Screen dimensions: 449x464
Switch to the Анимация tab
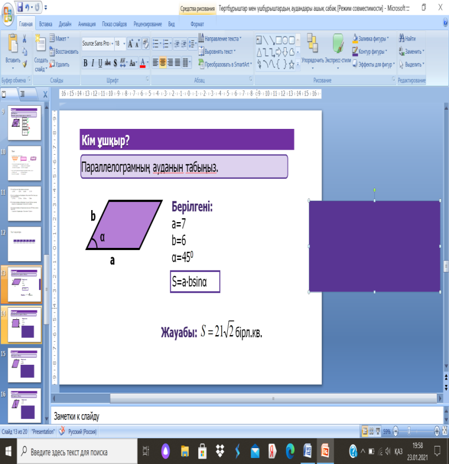click(x=87, y=24)
